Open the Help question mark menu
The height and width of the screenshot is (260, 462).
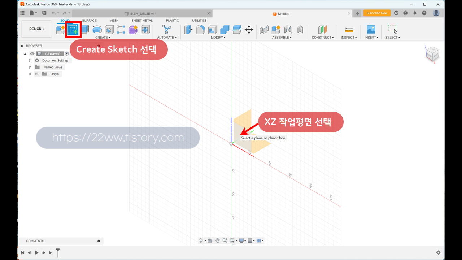pos(424,13)
